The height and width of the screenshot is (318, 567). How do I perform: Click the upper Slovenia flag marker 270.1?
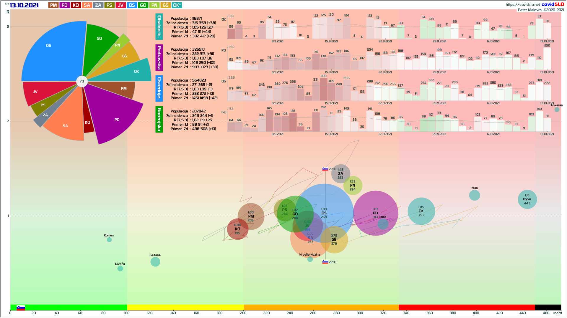[x=325, y=169]
